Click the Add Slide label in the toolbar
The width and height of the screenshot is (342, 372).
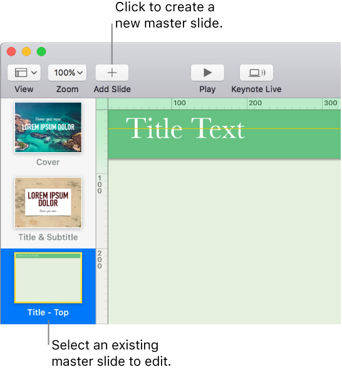112,90
